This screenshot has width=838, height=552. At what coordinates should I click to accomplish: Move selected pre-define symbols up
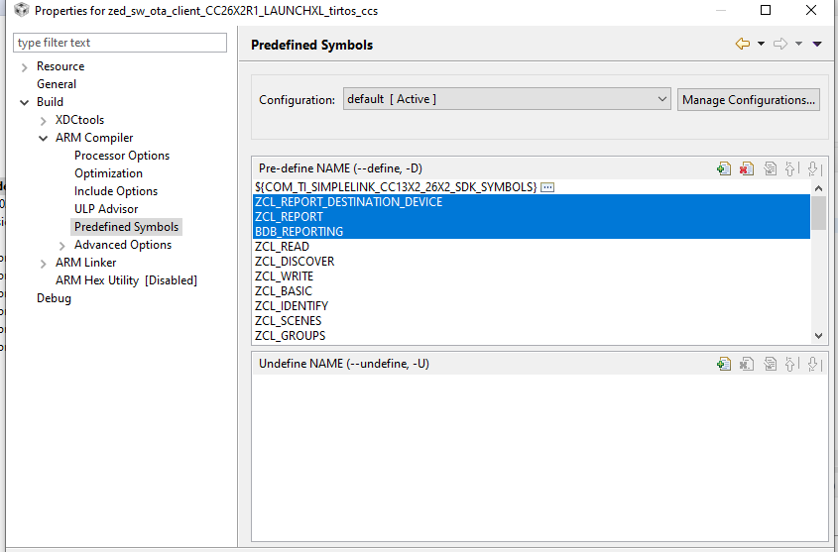[x=791, y=168]
